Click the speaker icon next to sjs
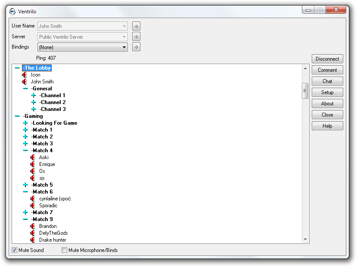The width and height of the screenshot is (357, 267). coord(33,178)
